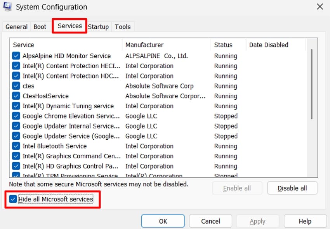Image resolution: width=330 pixels, height=229 pixels.
Task: Click the Disable all button
Action: (x=292, y=188)
